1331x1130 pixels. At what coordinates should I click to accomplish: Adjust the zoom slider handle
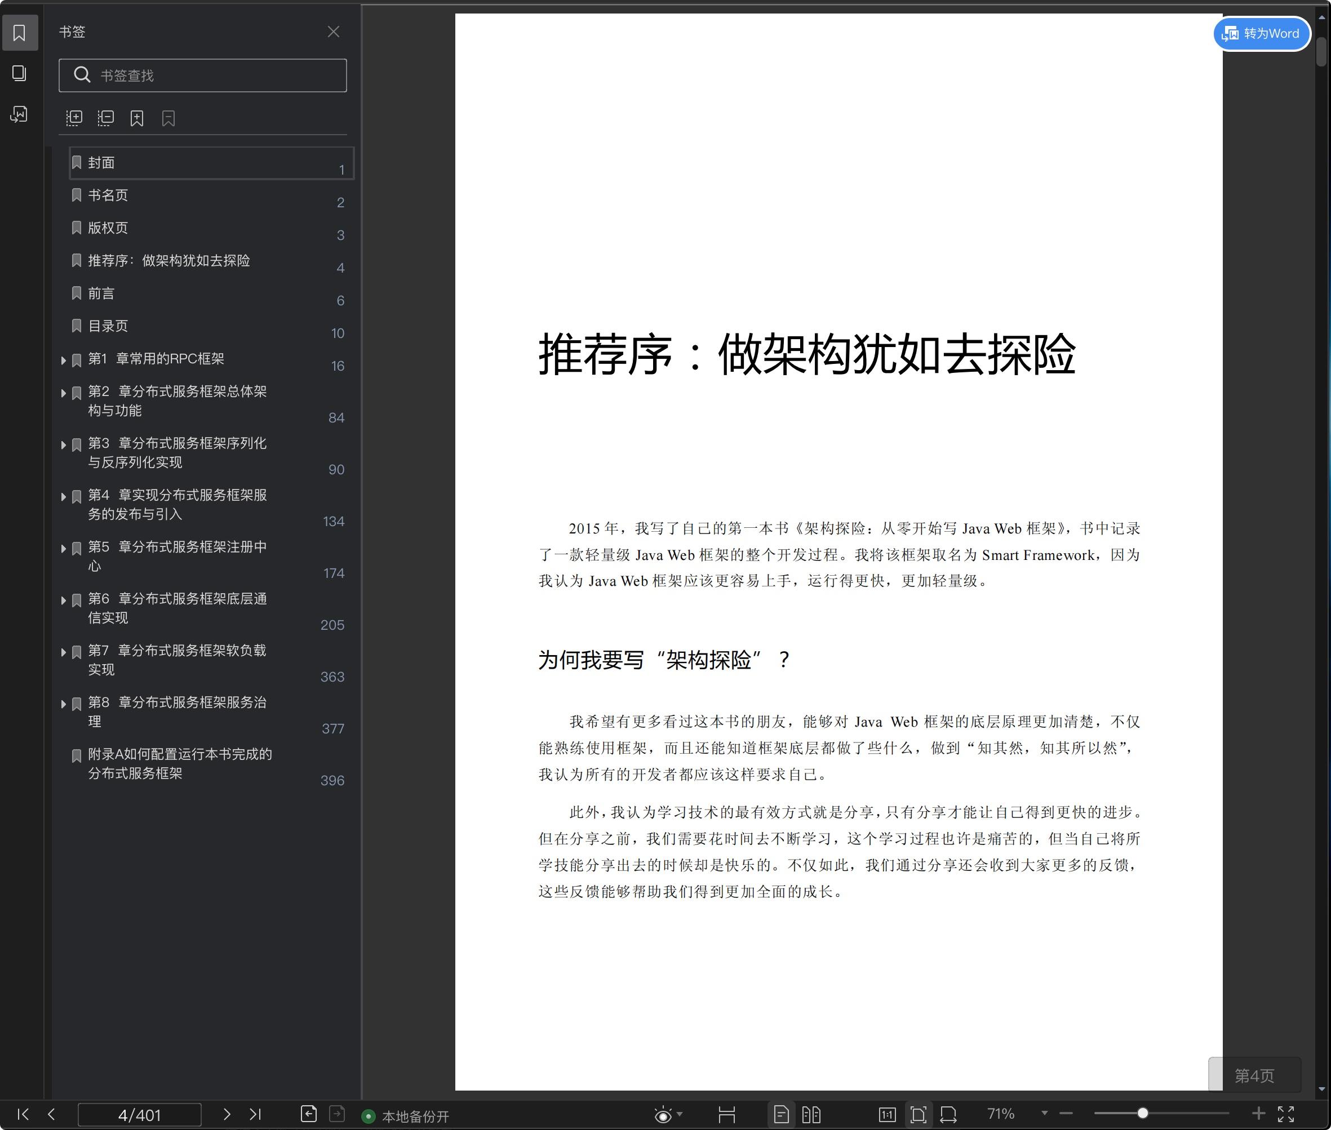pos(1143,1113)
